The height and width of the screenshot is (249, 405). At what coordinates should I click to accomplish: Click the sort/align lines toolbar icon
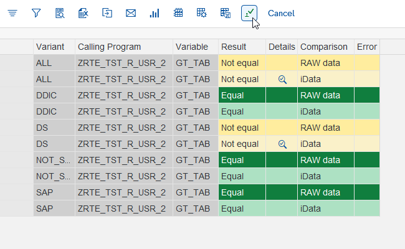12,13
